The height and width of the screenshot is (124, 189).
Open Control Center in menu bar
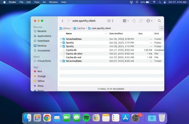[x=165, y=2]
